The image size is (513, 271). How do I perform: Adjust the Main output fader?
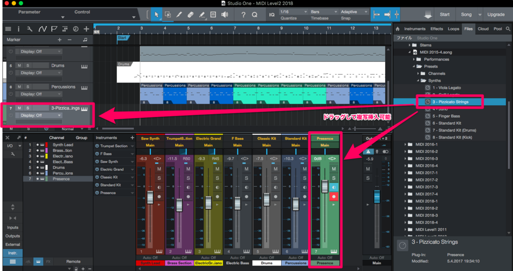(x=377, y=196)
